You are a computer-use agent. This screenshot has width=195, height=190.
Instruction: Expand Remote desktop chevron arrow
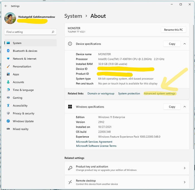point(185,182)
